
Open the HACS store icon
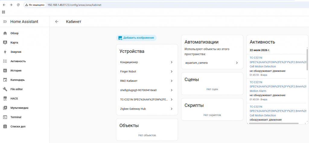point(5,99)
